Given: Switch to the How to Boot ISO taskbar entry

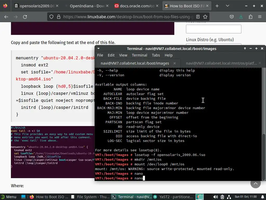Looking at the screenshot, I should pyautogui.click(x=49, y=197).
